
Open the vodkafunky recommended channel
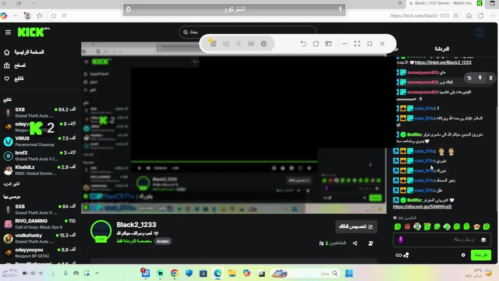click(39, 238)
